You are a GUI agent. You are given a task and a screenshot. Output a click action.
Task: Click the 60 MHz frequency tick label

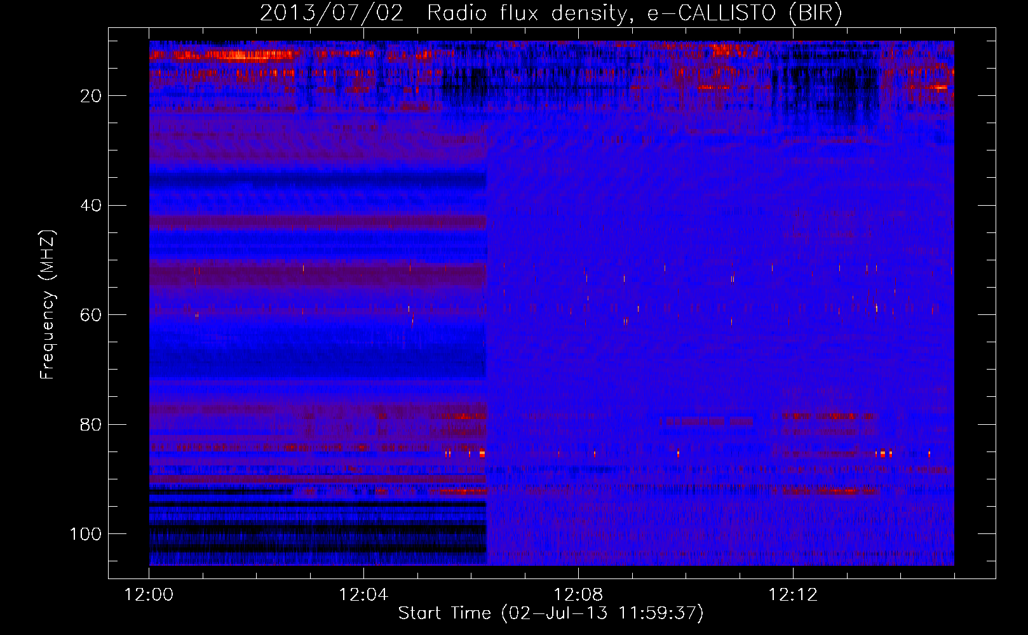91,315
